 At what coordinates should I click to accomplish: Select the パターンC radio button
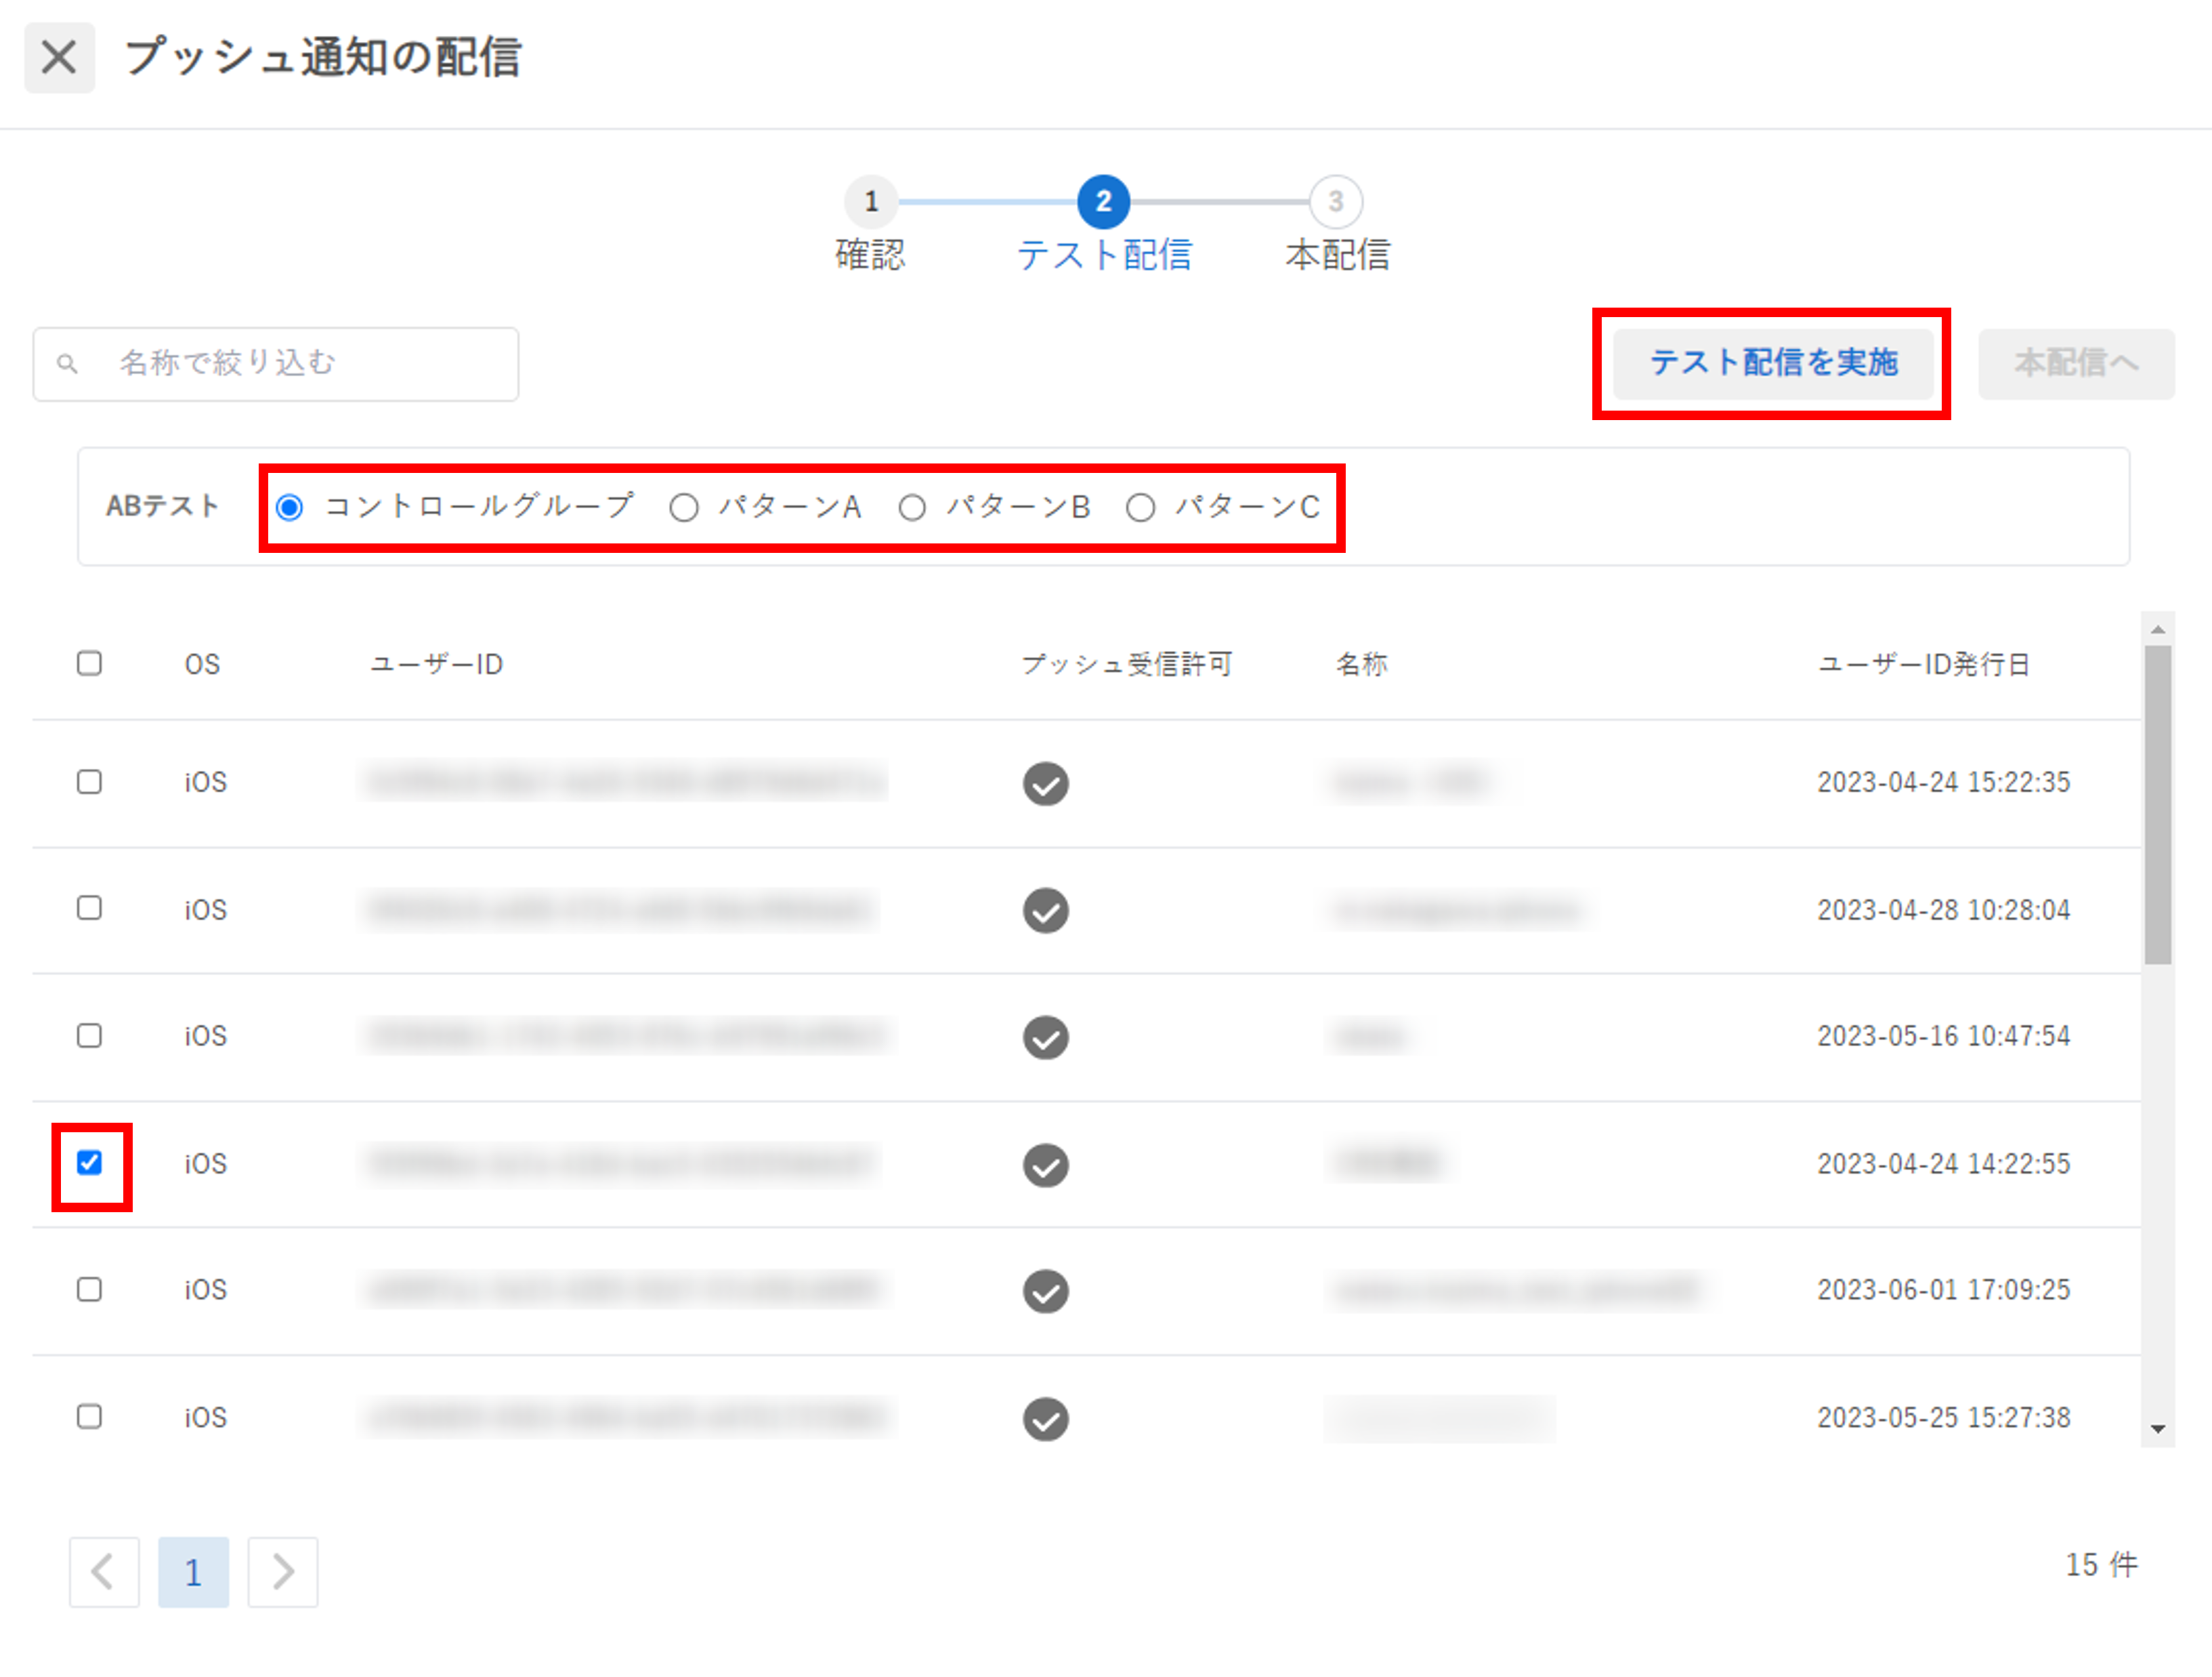(x=1140, y=508)
